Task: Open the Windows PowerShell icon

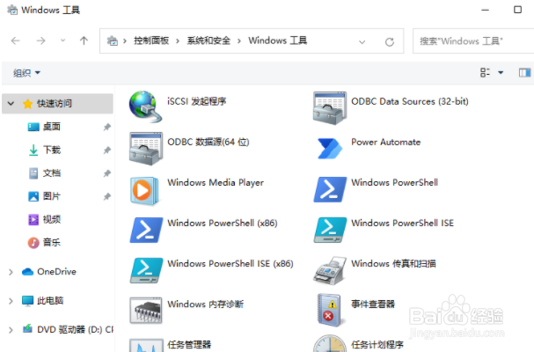Action: [330, 189]
